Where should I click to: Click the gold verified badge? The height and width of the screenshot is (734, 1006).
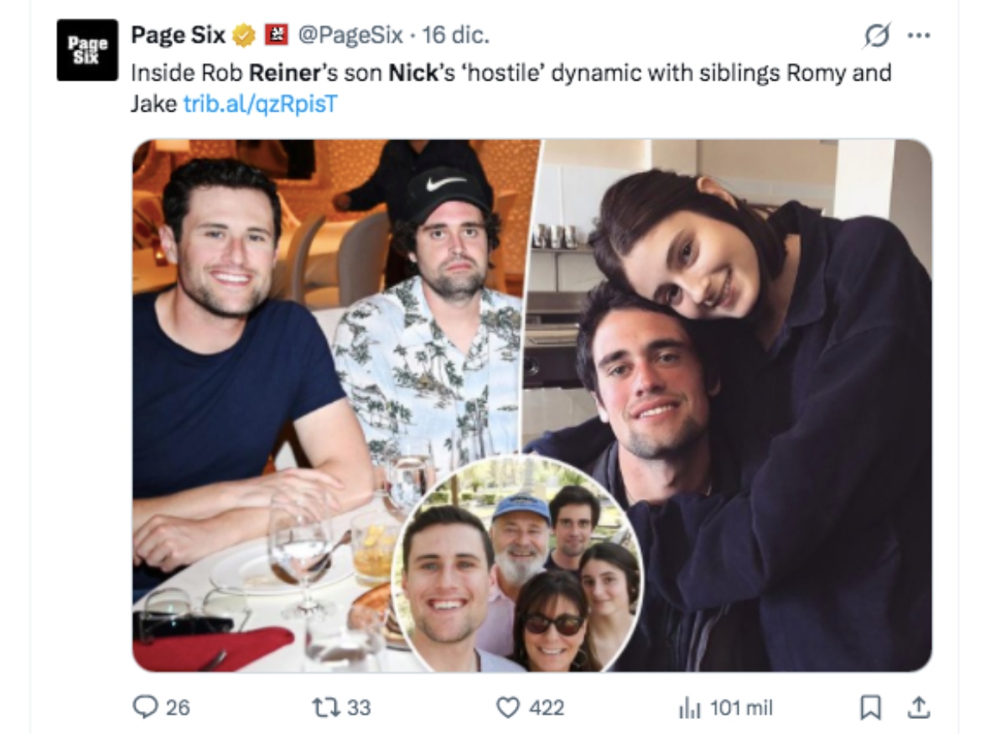(x=244, y=36)
